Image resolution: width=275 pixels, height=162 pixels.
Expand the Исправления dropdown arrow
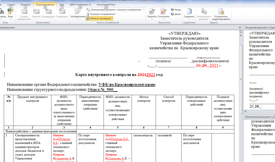pos(78,19)
